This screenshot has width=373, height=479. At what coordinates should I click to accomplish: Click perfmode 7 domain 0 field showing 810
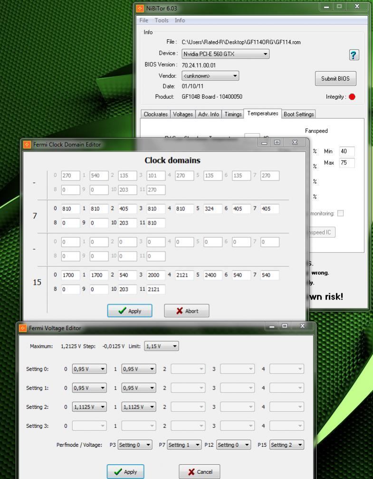pos(71,209)
